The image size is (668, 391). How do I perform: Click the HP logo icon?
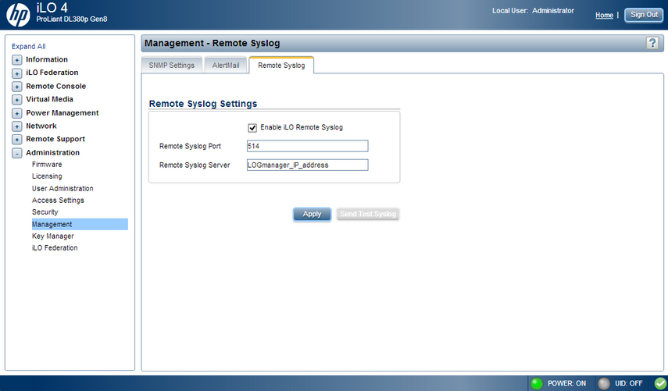point(18,15)
